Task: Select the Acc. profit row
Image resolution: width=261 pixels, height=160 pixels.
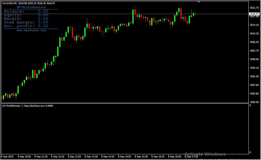Action: tap(26, 26)
